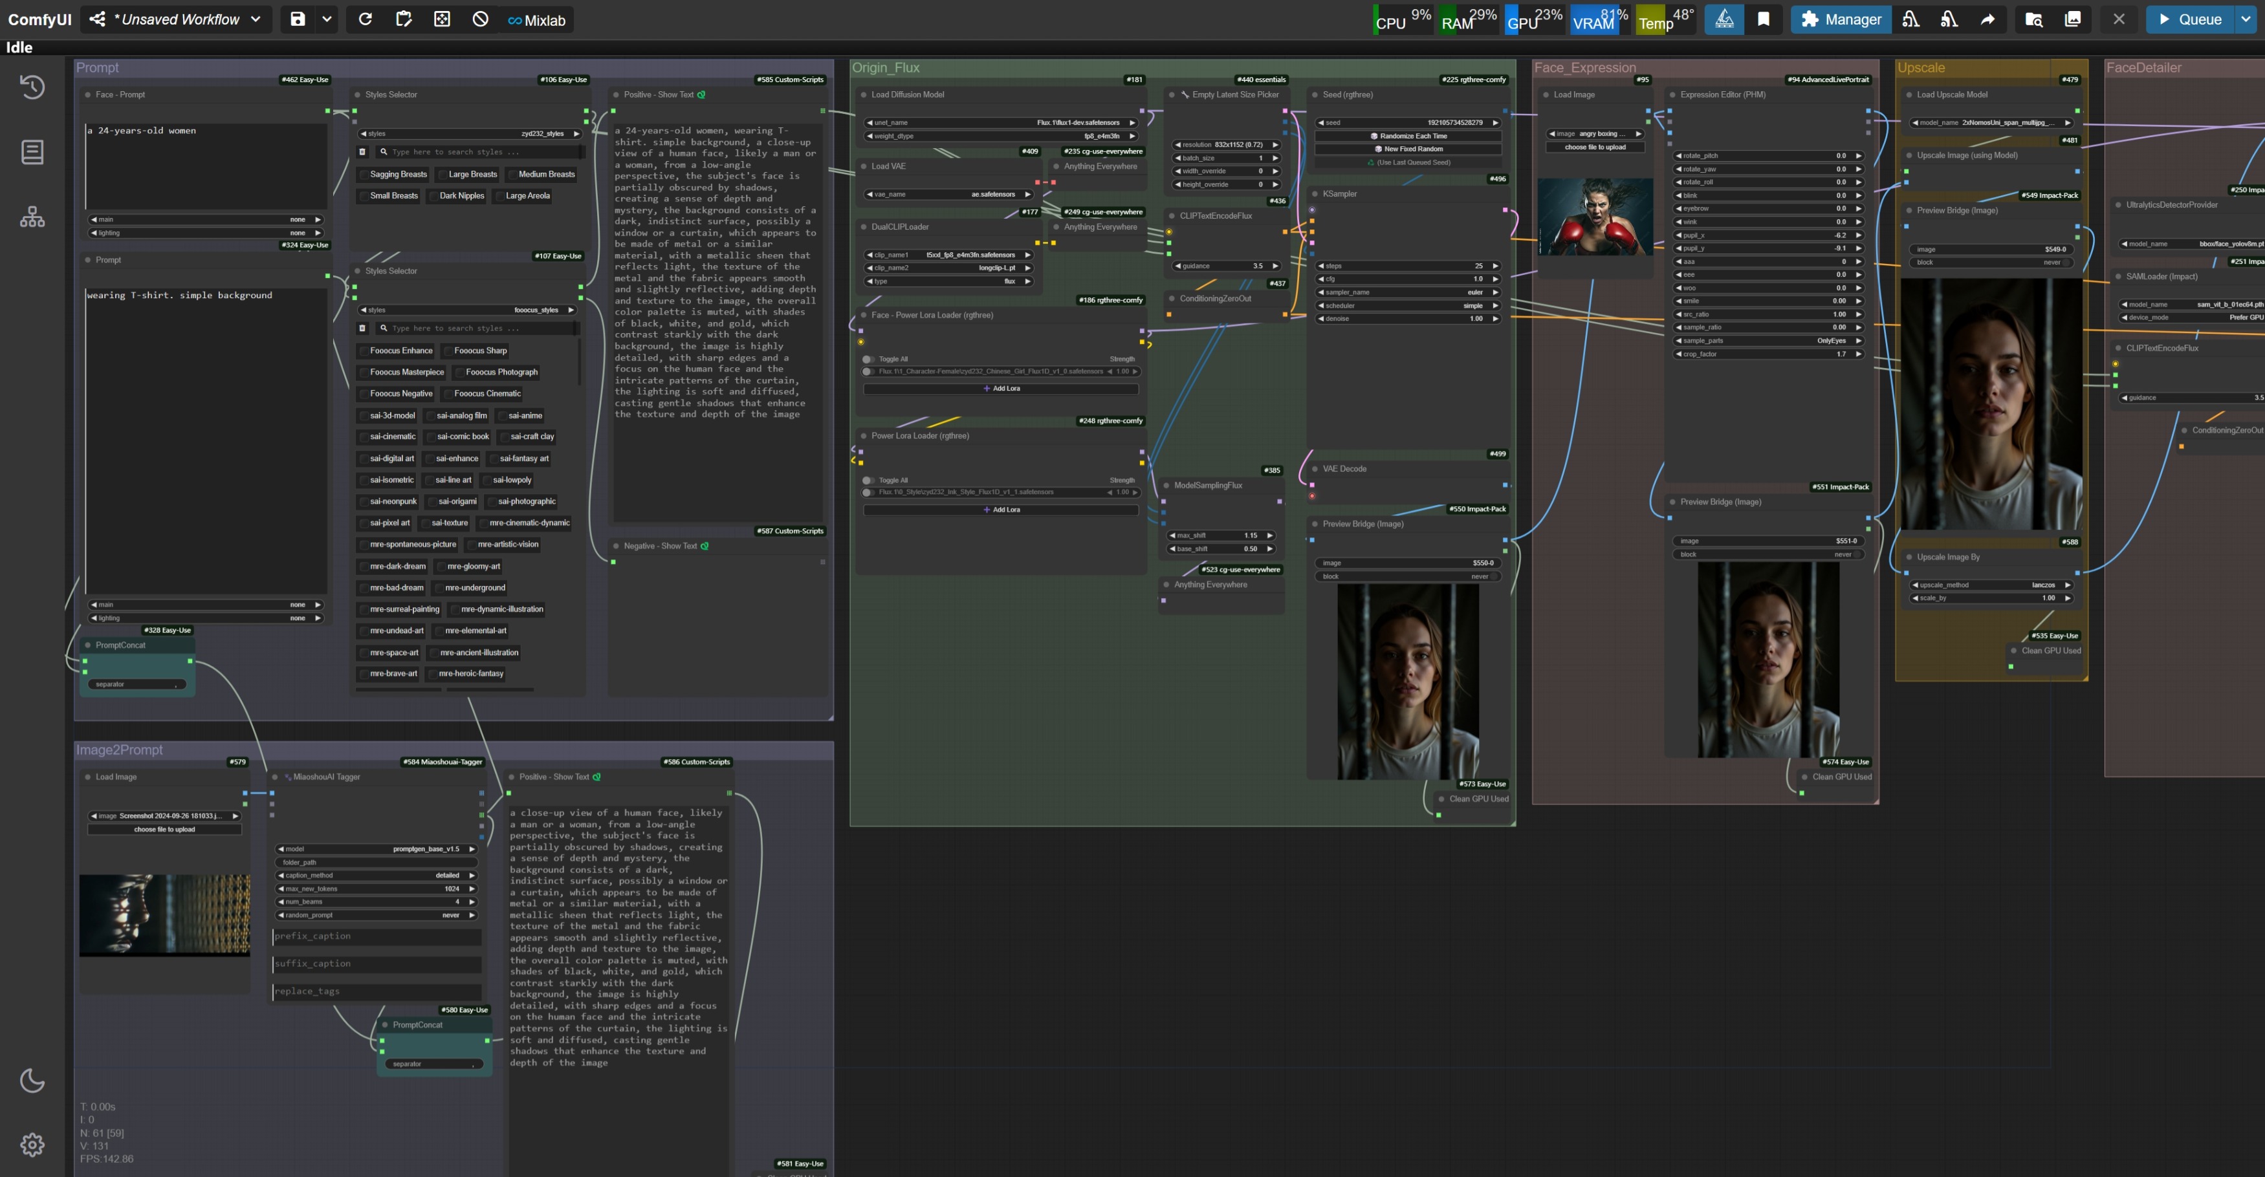Click the folder search icon
Screen dimensions: 2265x1177
pos(2034,19)
